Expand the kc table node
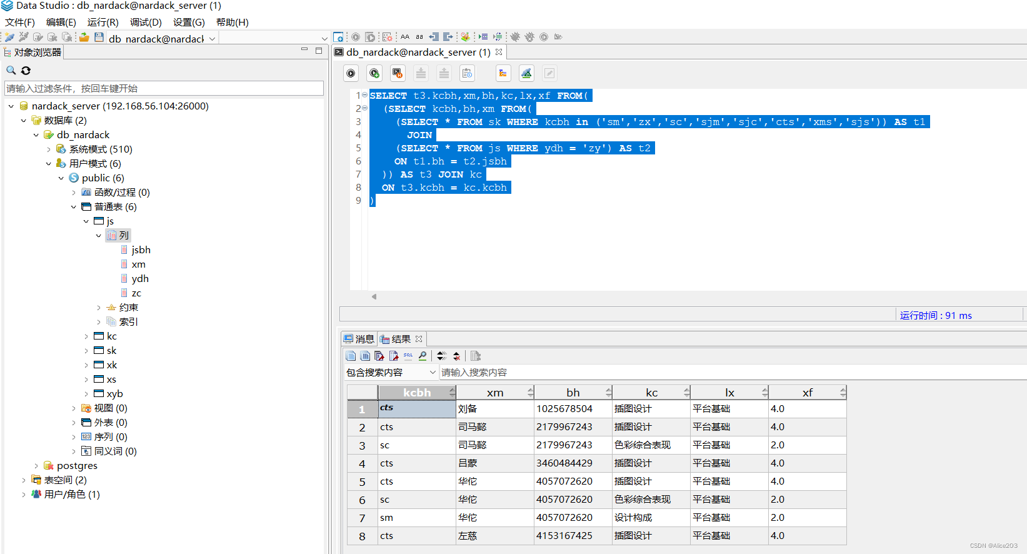The width and height of the screenshot is (1027, 554). 86,336
